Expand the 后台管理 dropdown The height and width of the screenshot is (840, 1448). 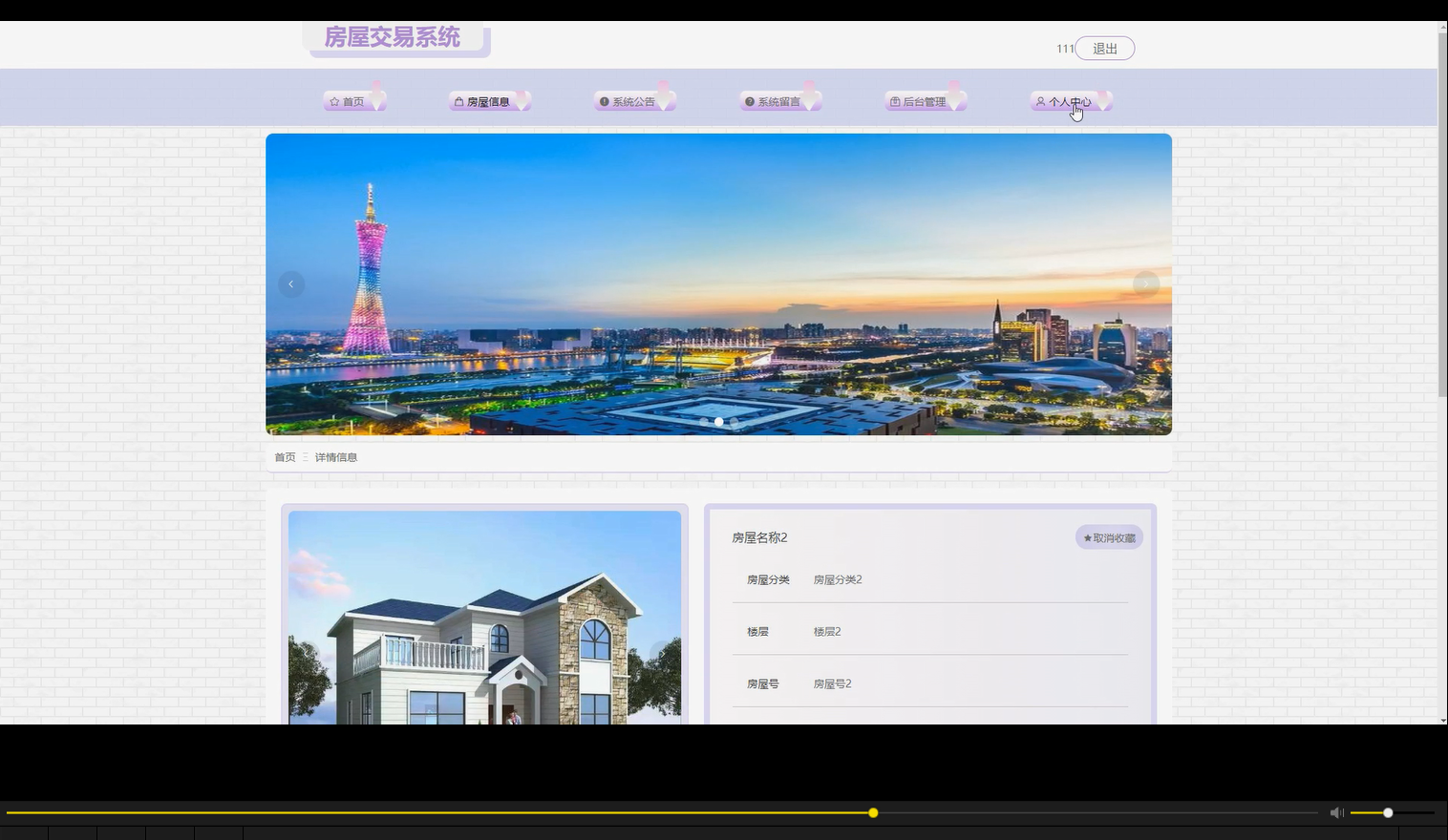click(x=924, y=101)
